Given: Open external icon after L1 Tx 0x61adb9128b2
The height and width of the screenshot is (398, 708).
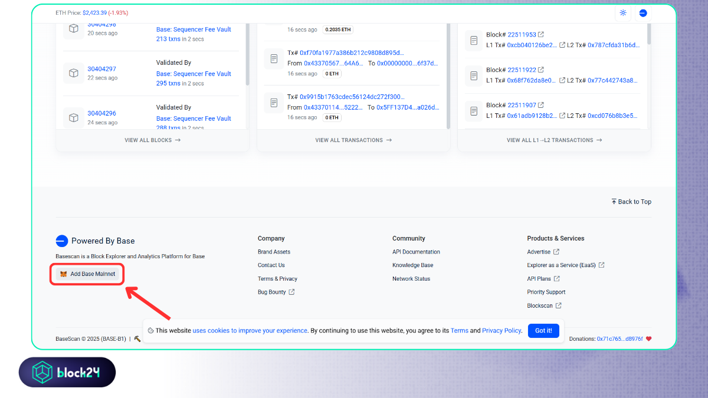Looking at the screenshot, I should pos(562,116).
